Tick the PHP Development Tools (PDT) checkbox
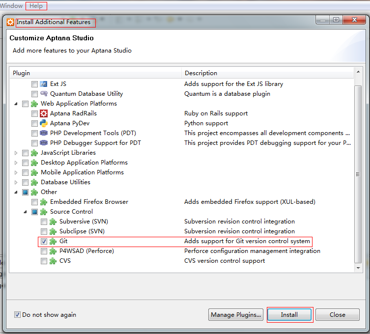Image resolution: width=370 pixels, height=334 pixels. 34,134
